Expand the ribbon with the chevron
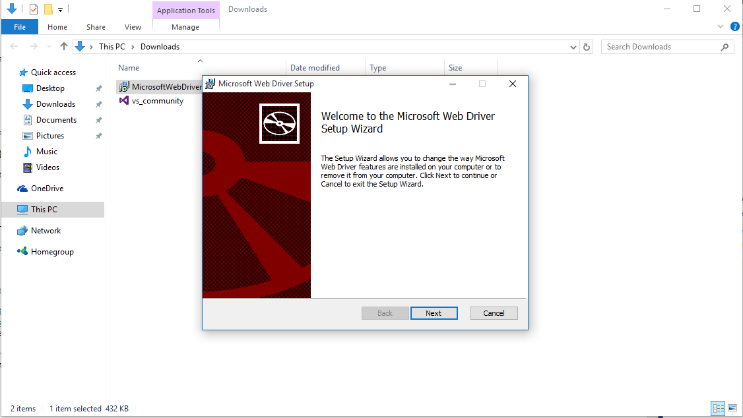 (x=721, y=26)
